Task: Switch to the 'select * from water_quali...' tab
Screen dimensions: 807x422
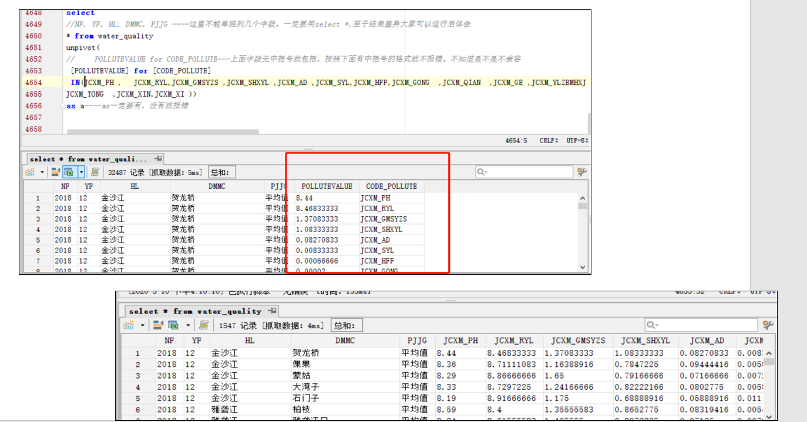Action: [x=88, y=158]
